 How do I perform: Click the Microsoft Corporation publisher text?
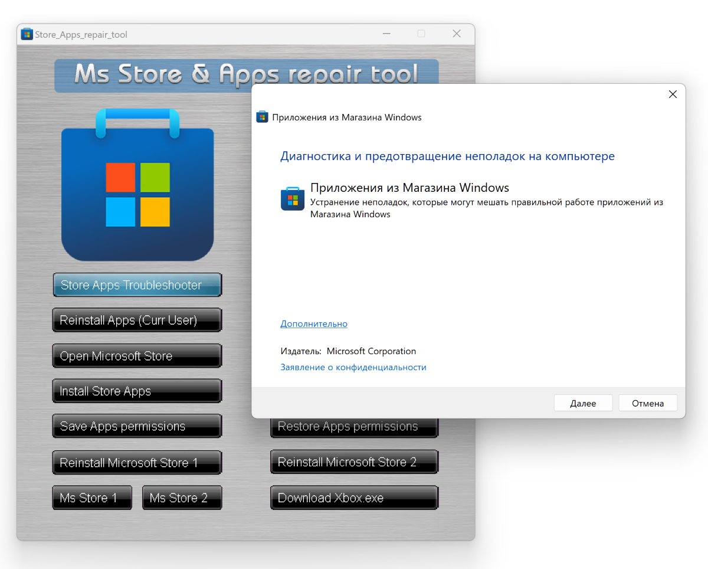[371, 351]
